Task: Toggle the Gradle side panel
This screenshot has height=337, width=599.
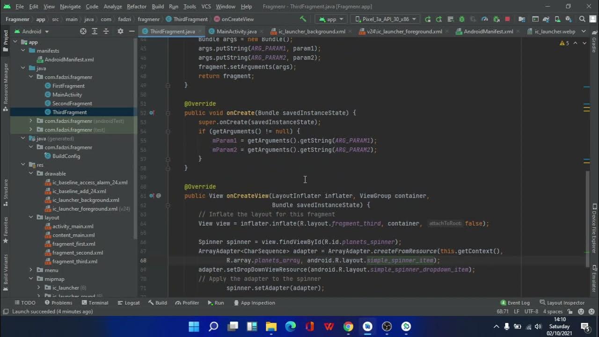Action: (x=594, y=42)
